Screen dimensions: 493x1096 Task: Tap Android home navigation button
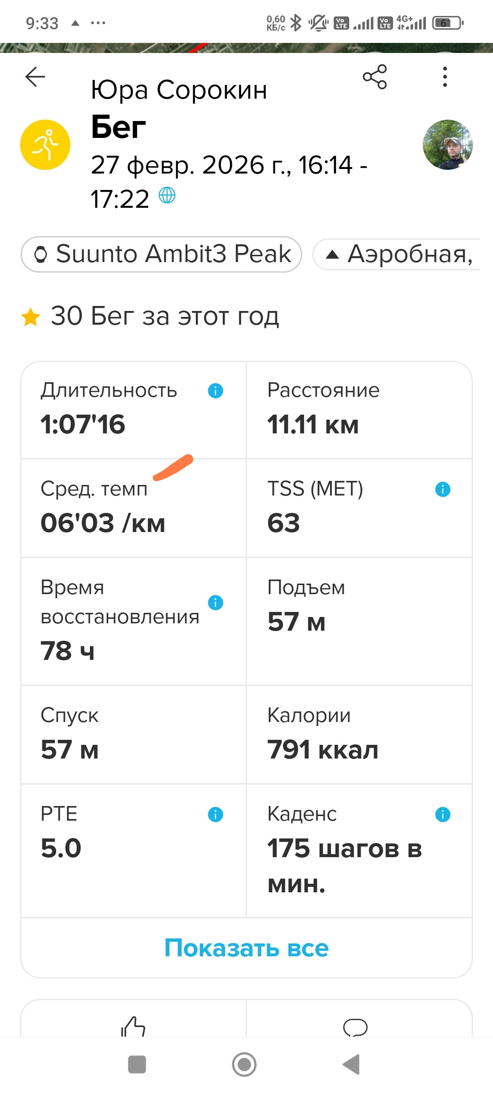244,1064
